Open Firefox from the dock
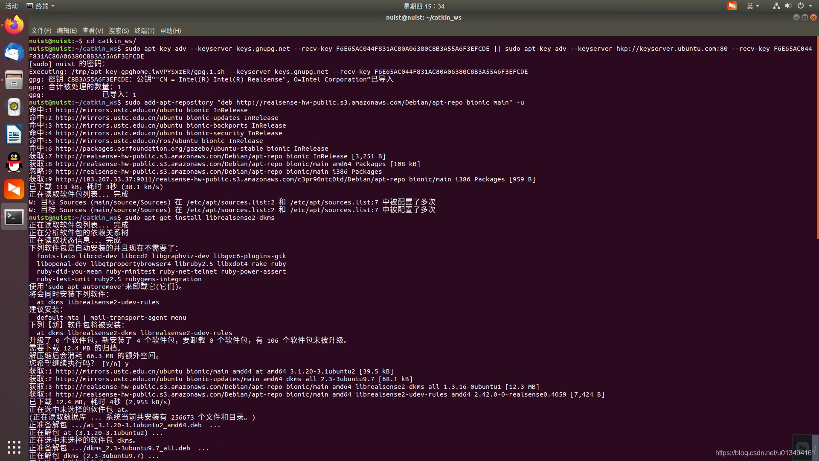Screen dimensions: 819x461 point(14,25)
